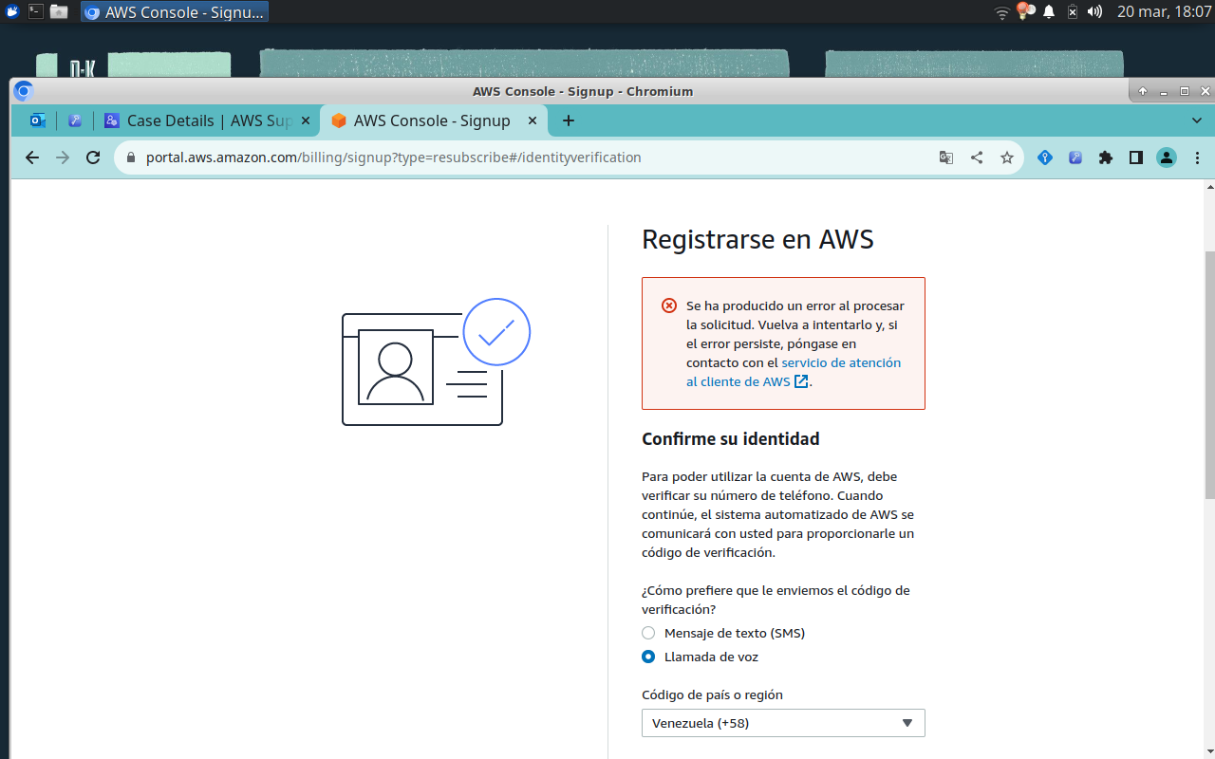This screenshot has height=759, width=1215.
Task: Open the servicio de atención al cliente link
Action: pos(794,372)
